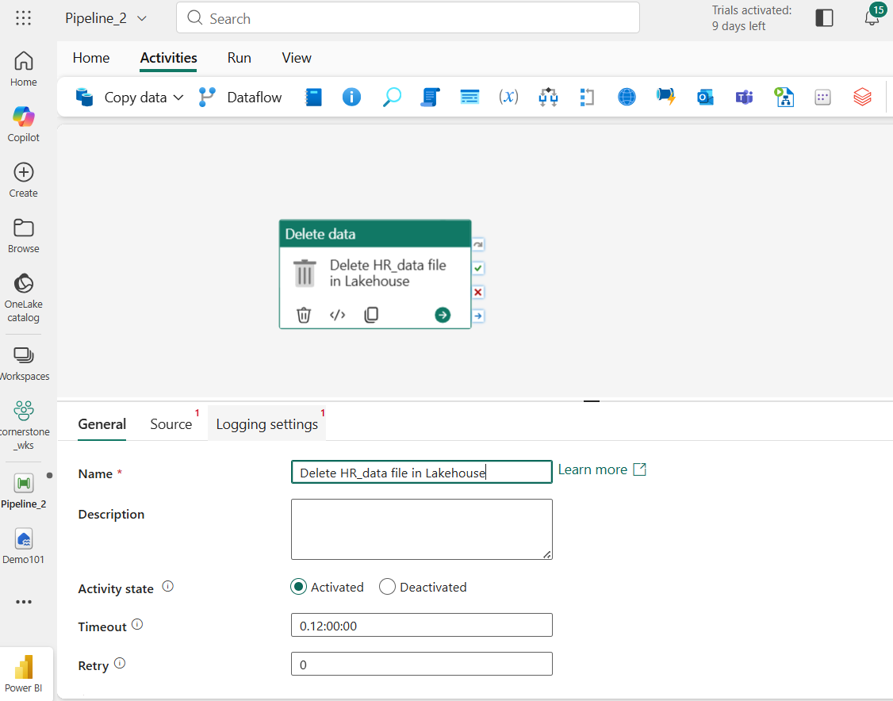Select the Activated radio button
The image size is (893, 701).
pos(299,587)
